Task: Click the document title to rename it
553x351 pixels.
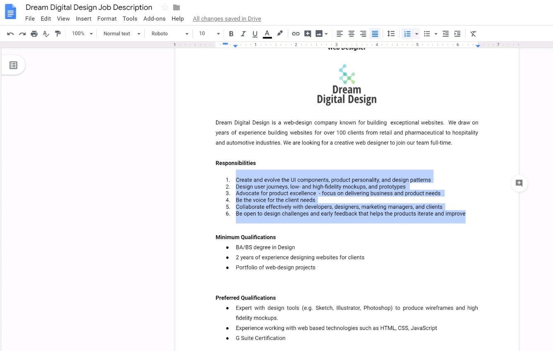Action: click(89, 7)
